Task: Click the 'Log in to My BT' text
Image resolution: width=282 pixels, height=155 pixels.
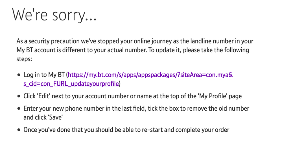Action: pyautogui.click(x=44, y=75)
